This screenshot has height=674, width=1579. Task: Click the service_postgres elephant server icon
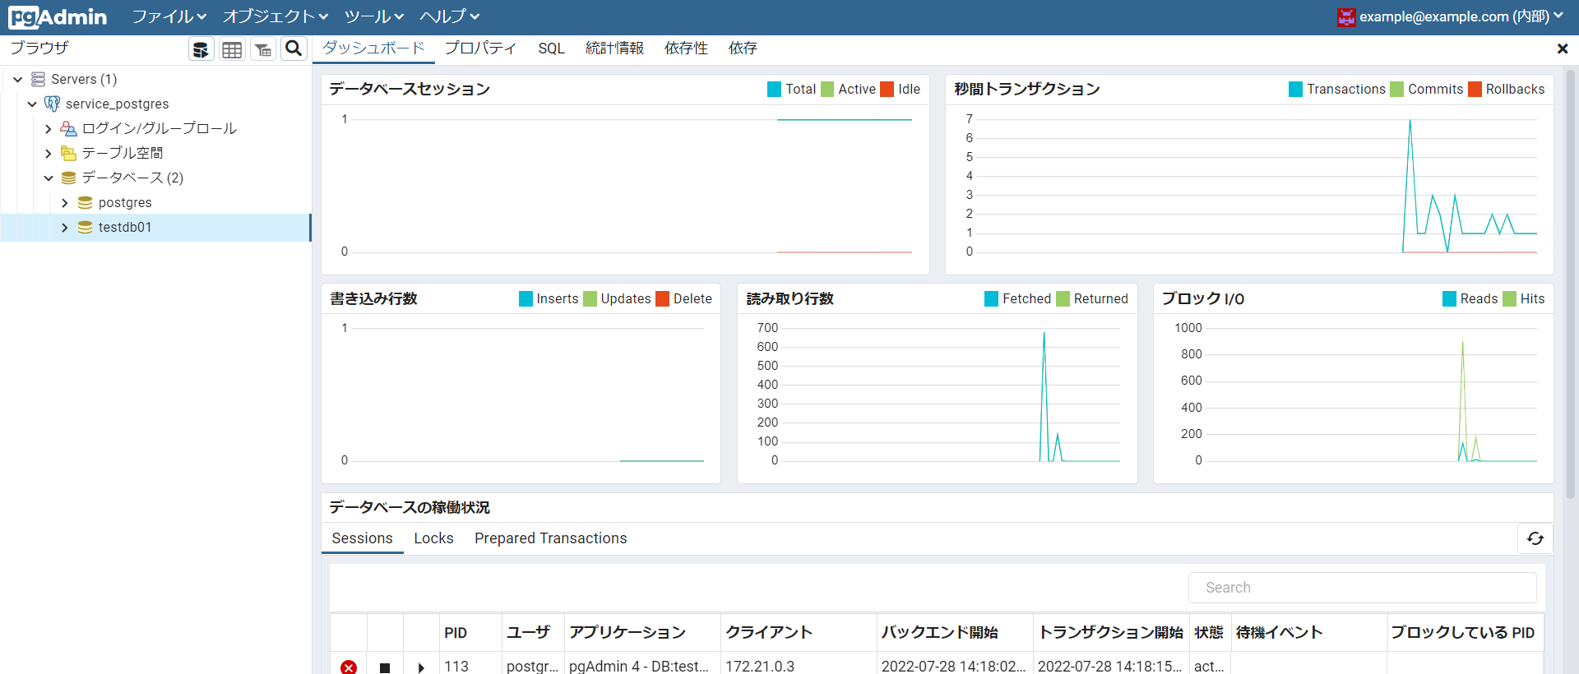(x=52, y=104)
